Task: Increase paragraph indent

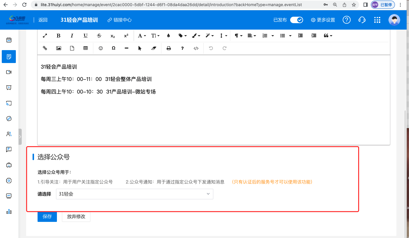Action: [314, 35]
